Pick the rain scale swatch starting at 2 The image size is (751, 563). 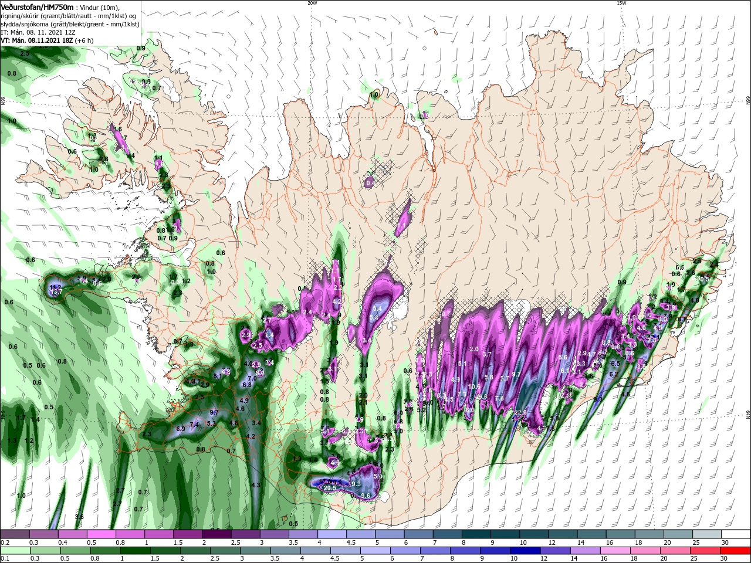(195, 551)
